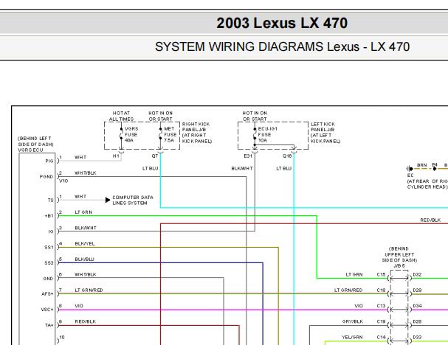This screenshot has height=345, width=448.
Task: Click the ECU-IG1 fuse symbol
Action: click(x=255, y=134)
